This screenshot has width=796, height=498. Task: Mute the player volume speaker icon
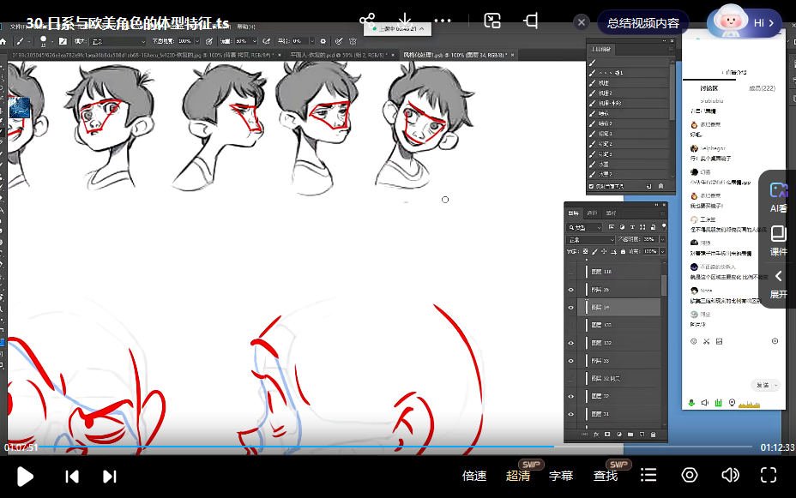(x=730, y=475)
